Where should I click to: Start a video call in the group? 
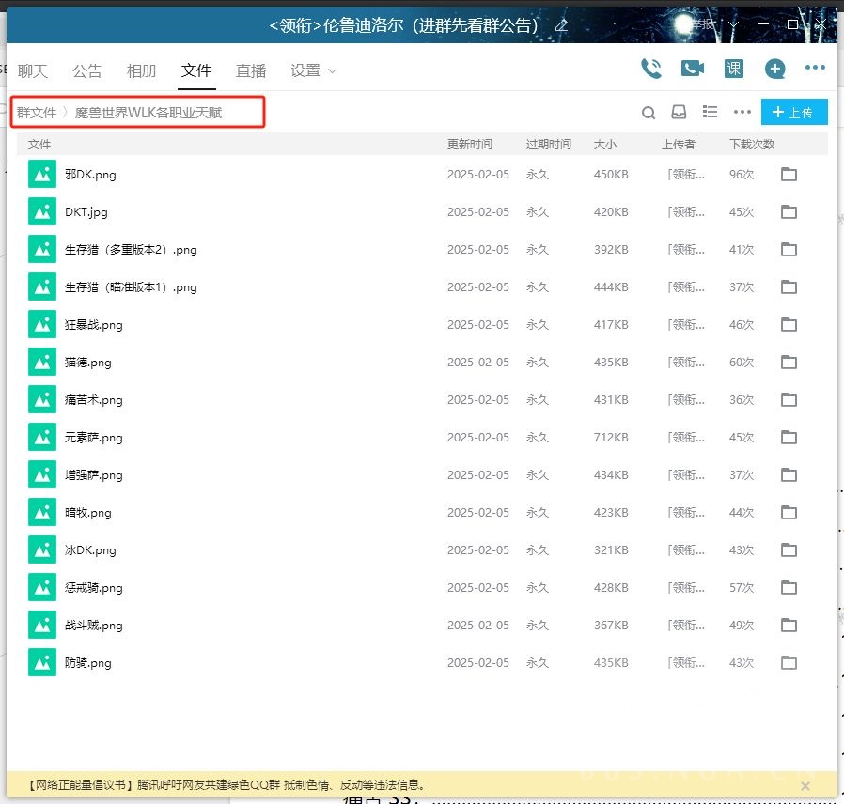693,69
